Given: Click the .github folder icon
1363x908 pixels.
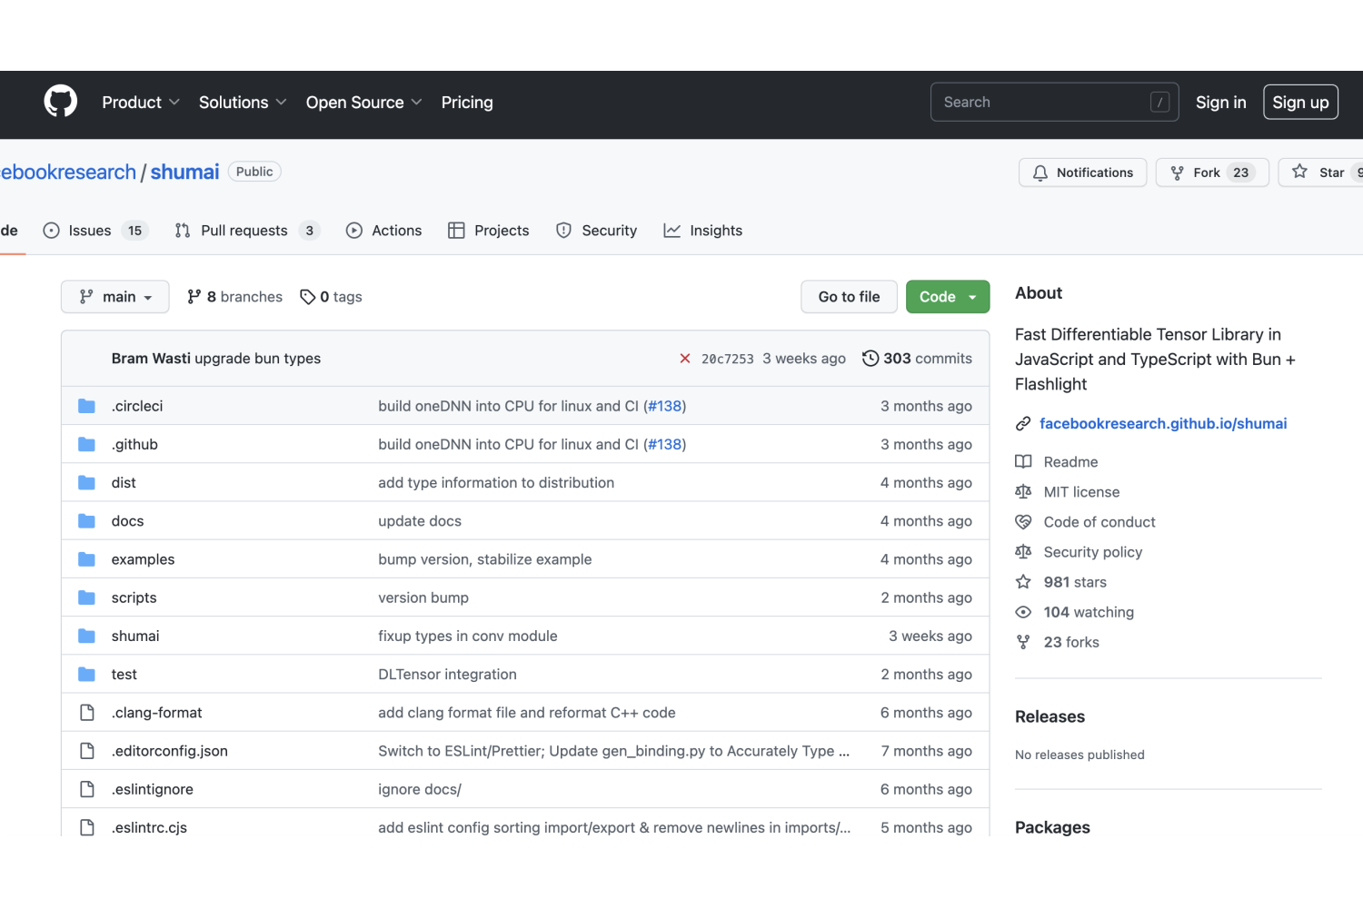Looking at the screenshot, I should (86, 444).
